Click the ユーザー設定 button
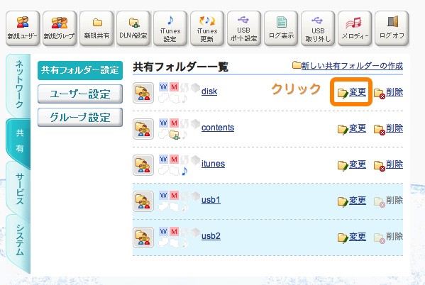Viewport: 425px width, 285px height. coord(80,94)
